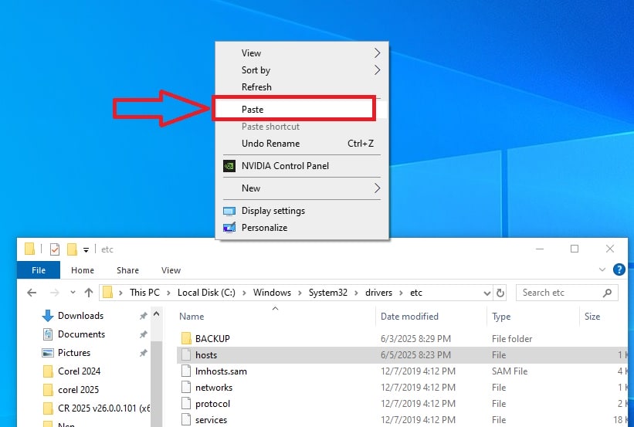The image size is (634, 427).
Task: Click drivers in the address path
Action: [379, 293]
